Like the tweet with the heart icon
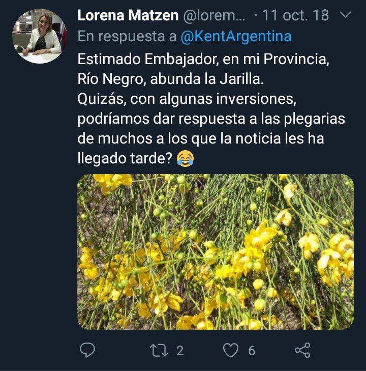This screenshot has height=371, width=366. coord(231,351)
